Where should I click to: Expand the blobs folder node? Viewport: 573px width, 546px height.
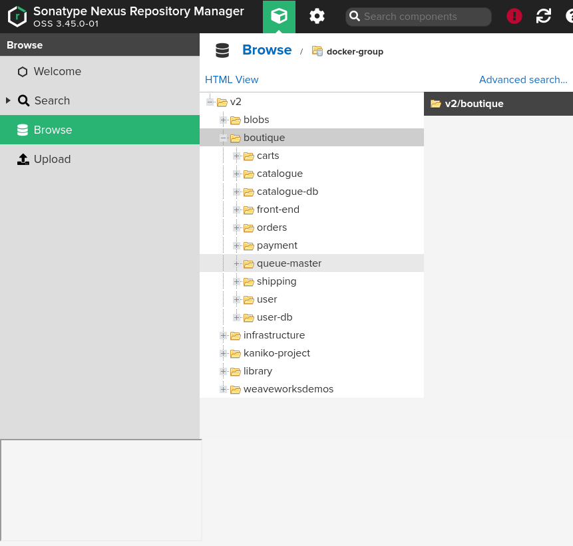(224, 120)
